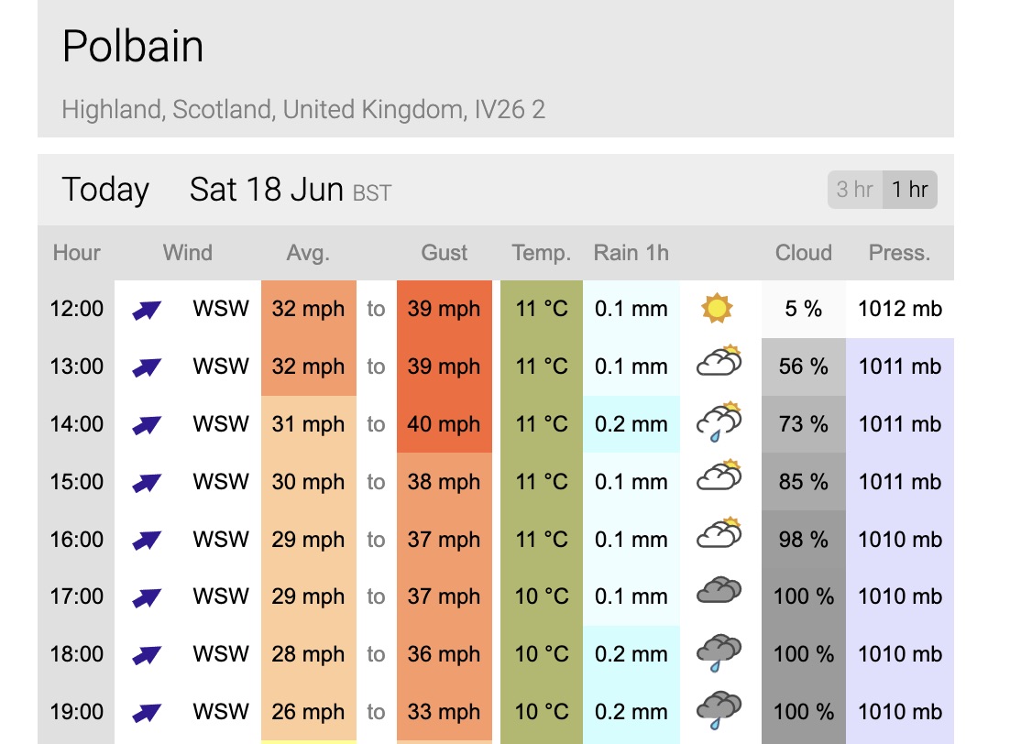Click the 1012 mb pressure value

900,309
